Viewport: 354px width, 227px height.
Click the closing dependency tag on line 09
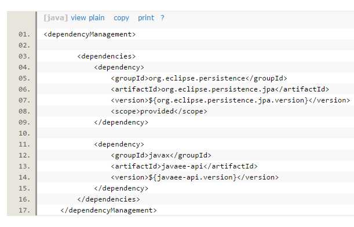pos(121,122)
